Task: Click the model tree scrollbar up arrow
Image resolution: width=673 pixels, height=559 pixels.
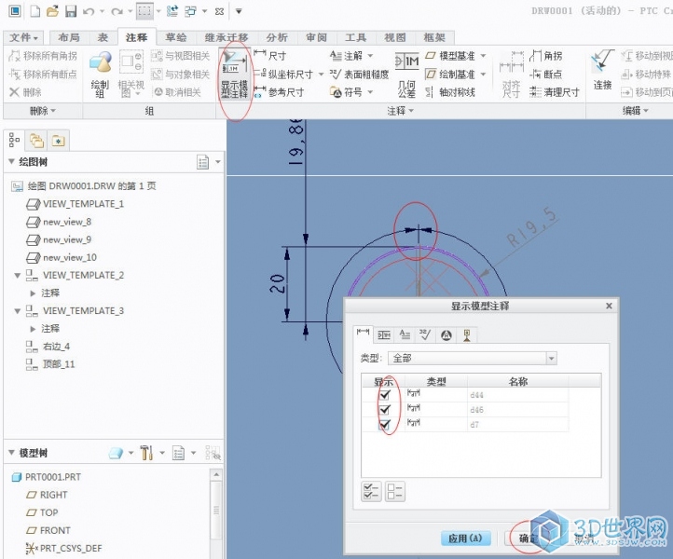Action: pos(216,474)
